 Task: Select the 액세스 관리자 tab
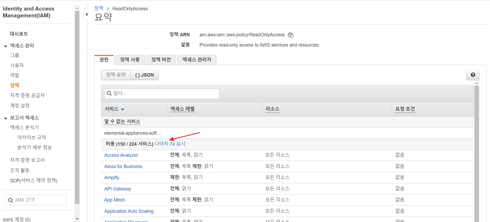pyautogui.click(x=197, y=60)
